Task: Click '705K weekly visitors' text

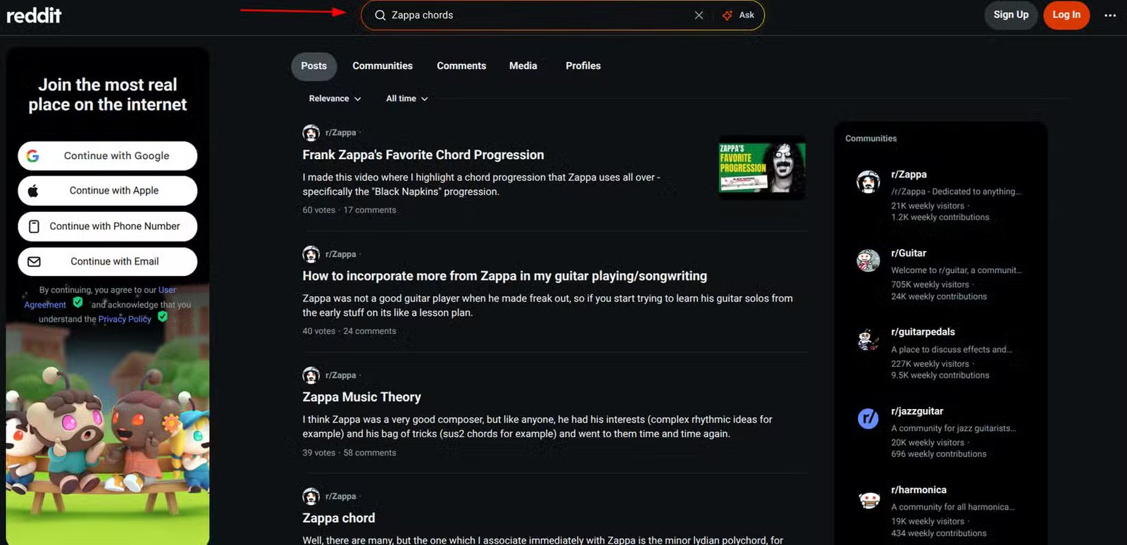Action: click(930, 284)
